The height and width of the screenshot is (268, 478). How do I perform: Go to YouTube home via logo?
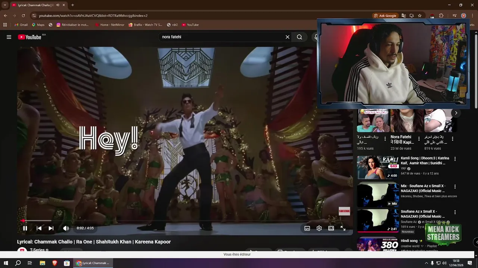[x=30, y=37]
